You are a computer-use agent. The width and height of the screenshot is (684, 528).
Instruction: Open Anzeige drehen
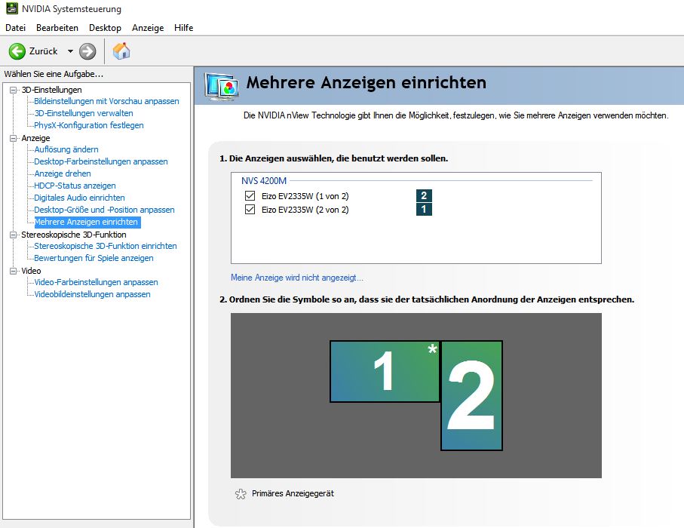point(63,173)
